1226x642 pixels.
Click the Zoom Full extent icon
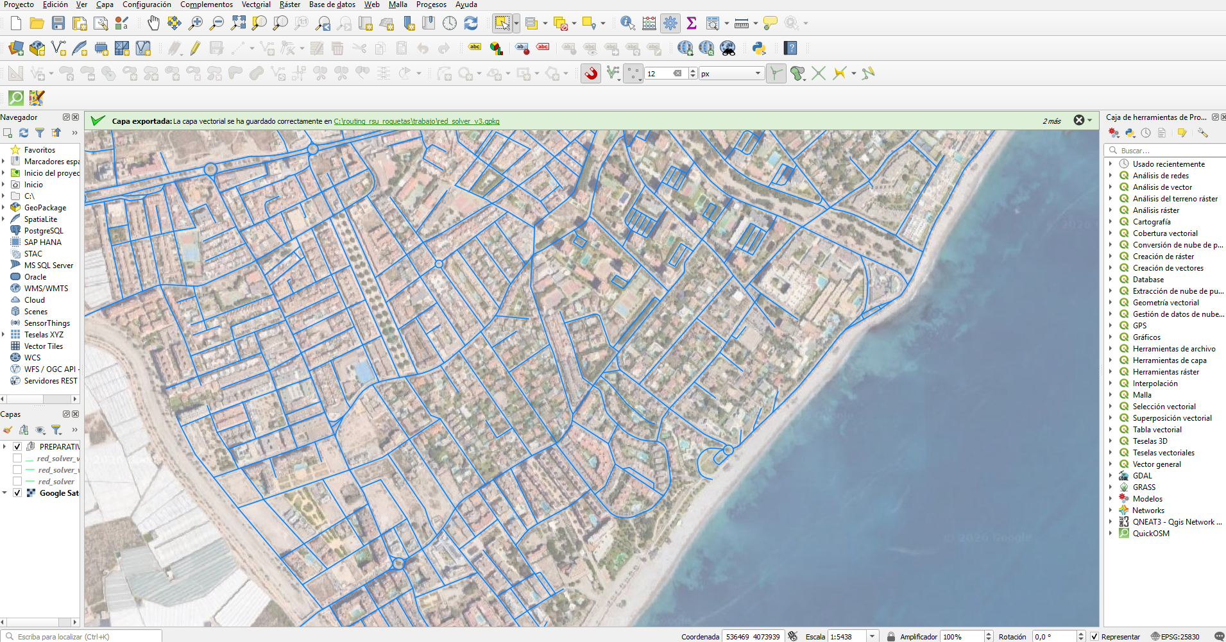coord(238,24)
